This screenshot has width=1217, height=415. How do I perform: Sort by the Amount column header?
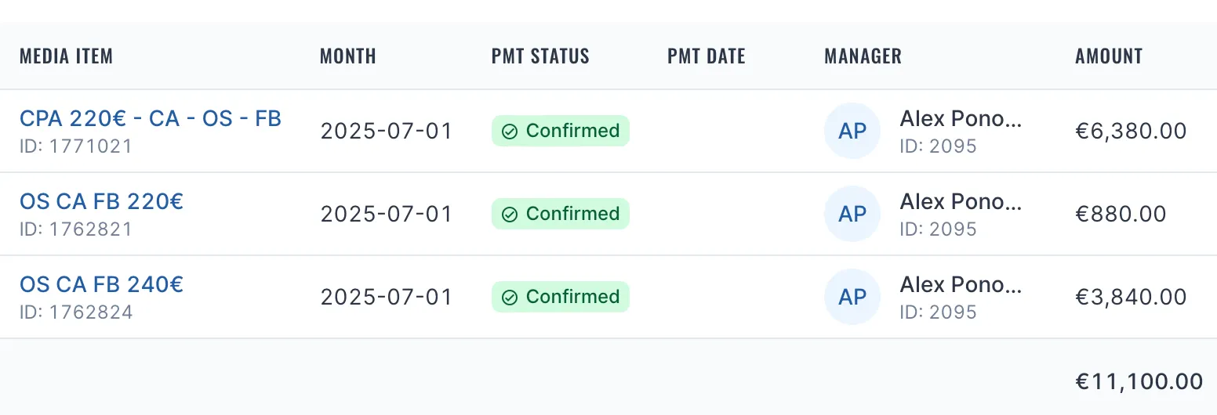coord(1109,56)
